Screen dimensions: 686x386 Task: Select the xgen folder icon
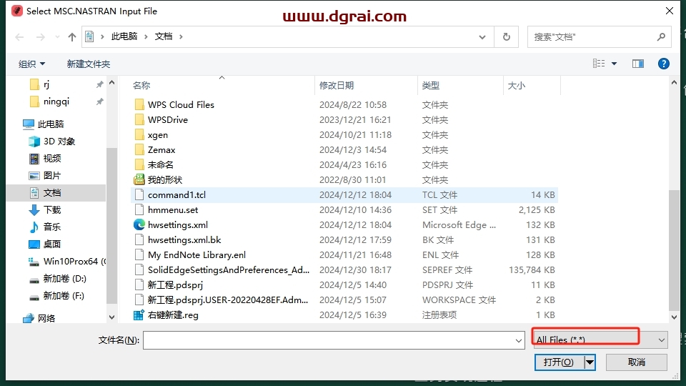click(x=139, y=135)
